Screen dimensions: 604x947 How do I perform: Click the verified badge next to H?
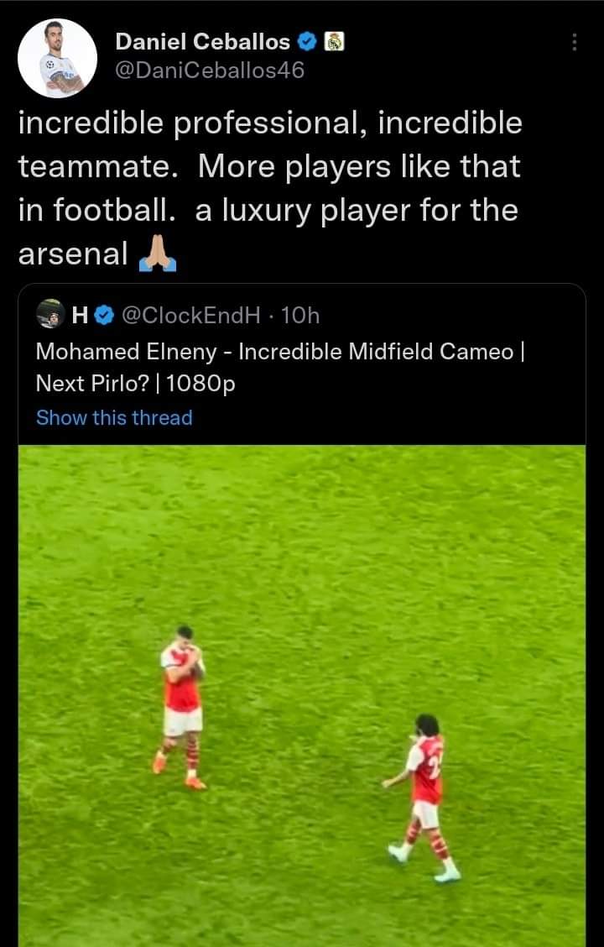pos(105,316)
